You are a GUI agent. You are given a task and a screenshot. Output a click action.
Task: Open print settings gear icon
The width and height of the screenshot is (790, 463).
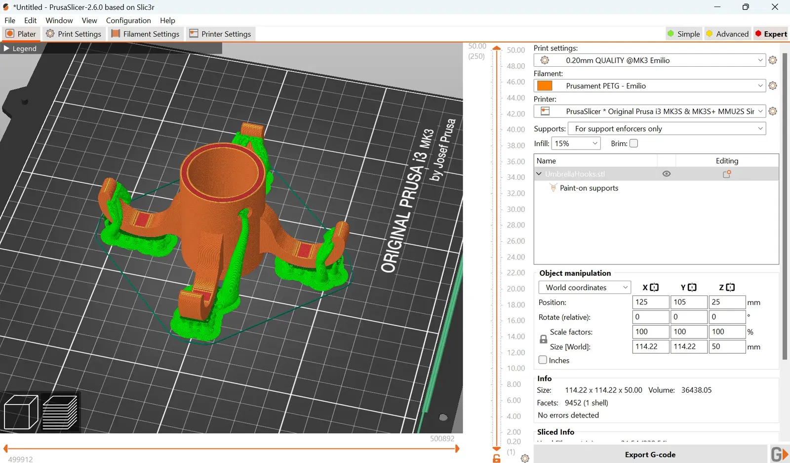click(x=773, y=60)
